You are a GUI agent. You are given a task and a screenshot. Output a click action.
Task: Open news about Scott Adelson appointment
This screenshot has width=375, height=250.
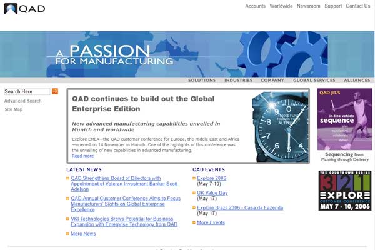(124, 184)
